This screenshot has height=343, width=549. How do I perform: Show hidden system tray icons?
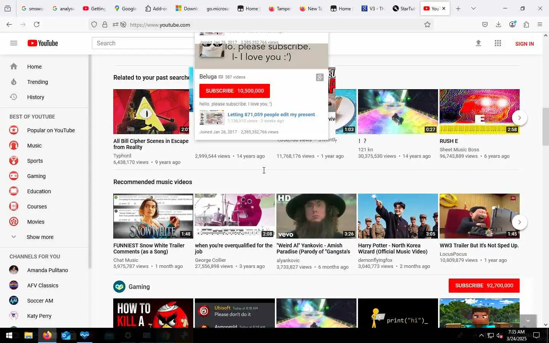481,335
